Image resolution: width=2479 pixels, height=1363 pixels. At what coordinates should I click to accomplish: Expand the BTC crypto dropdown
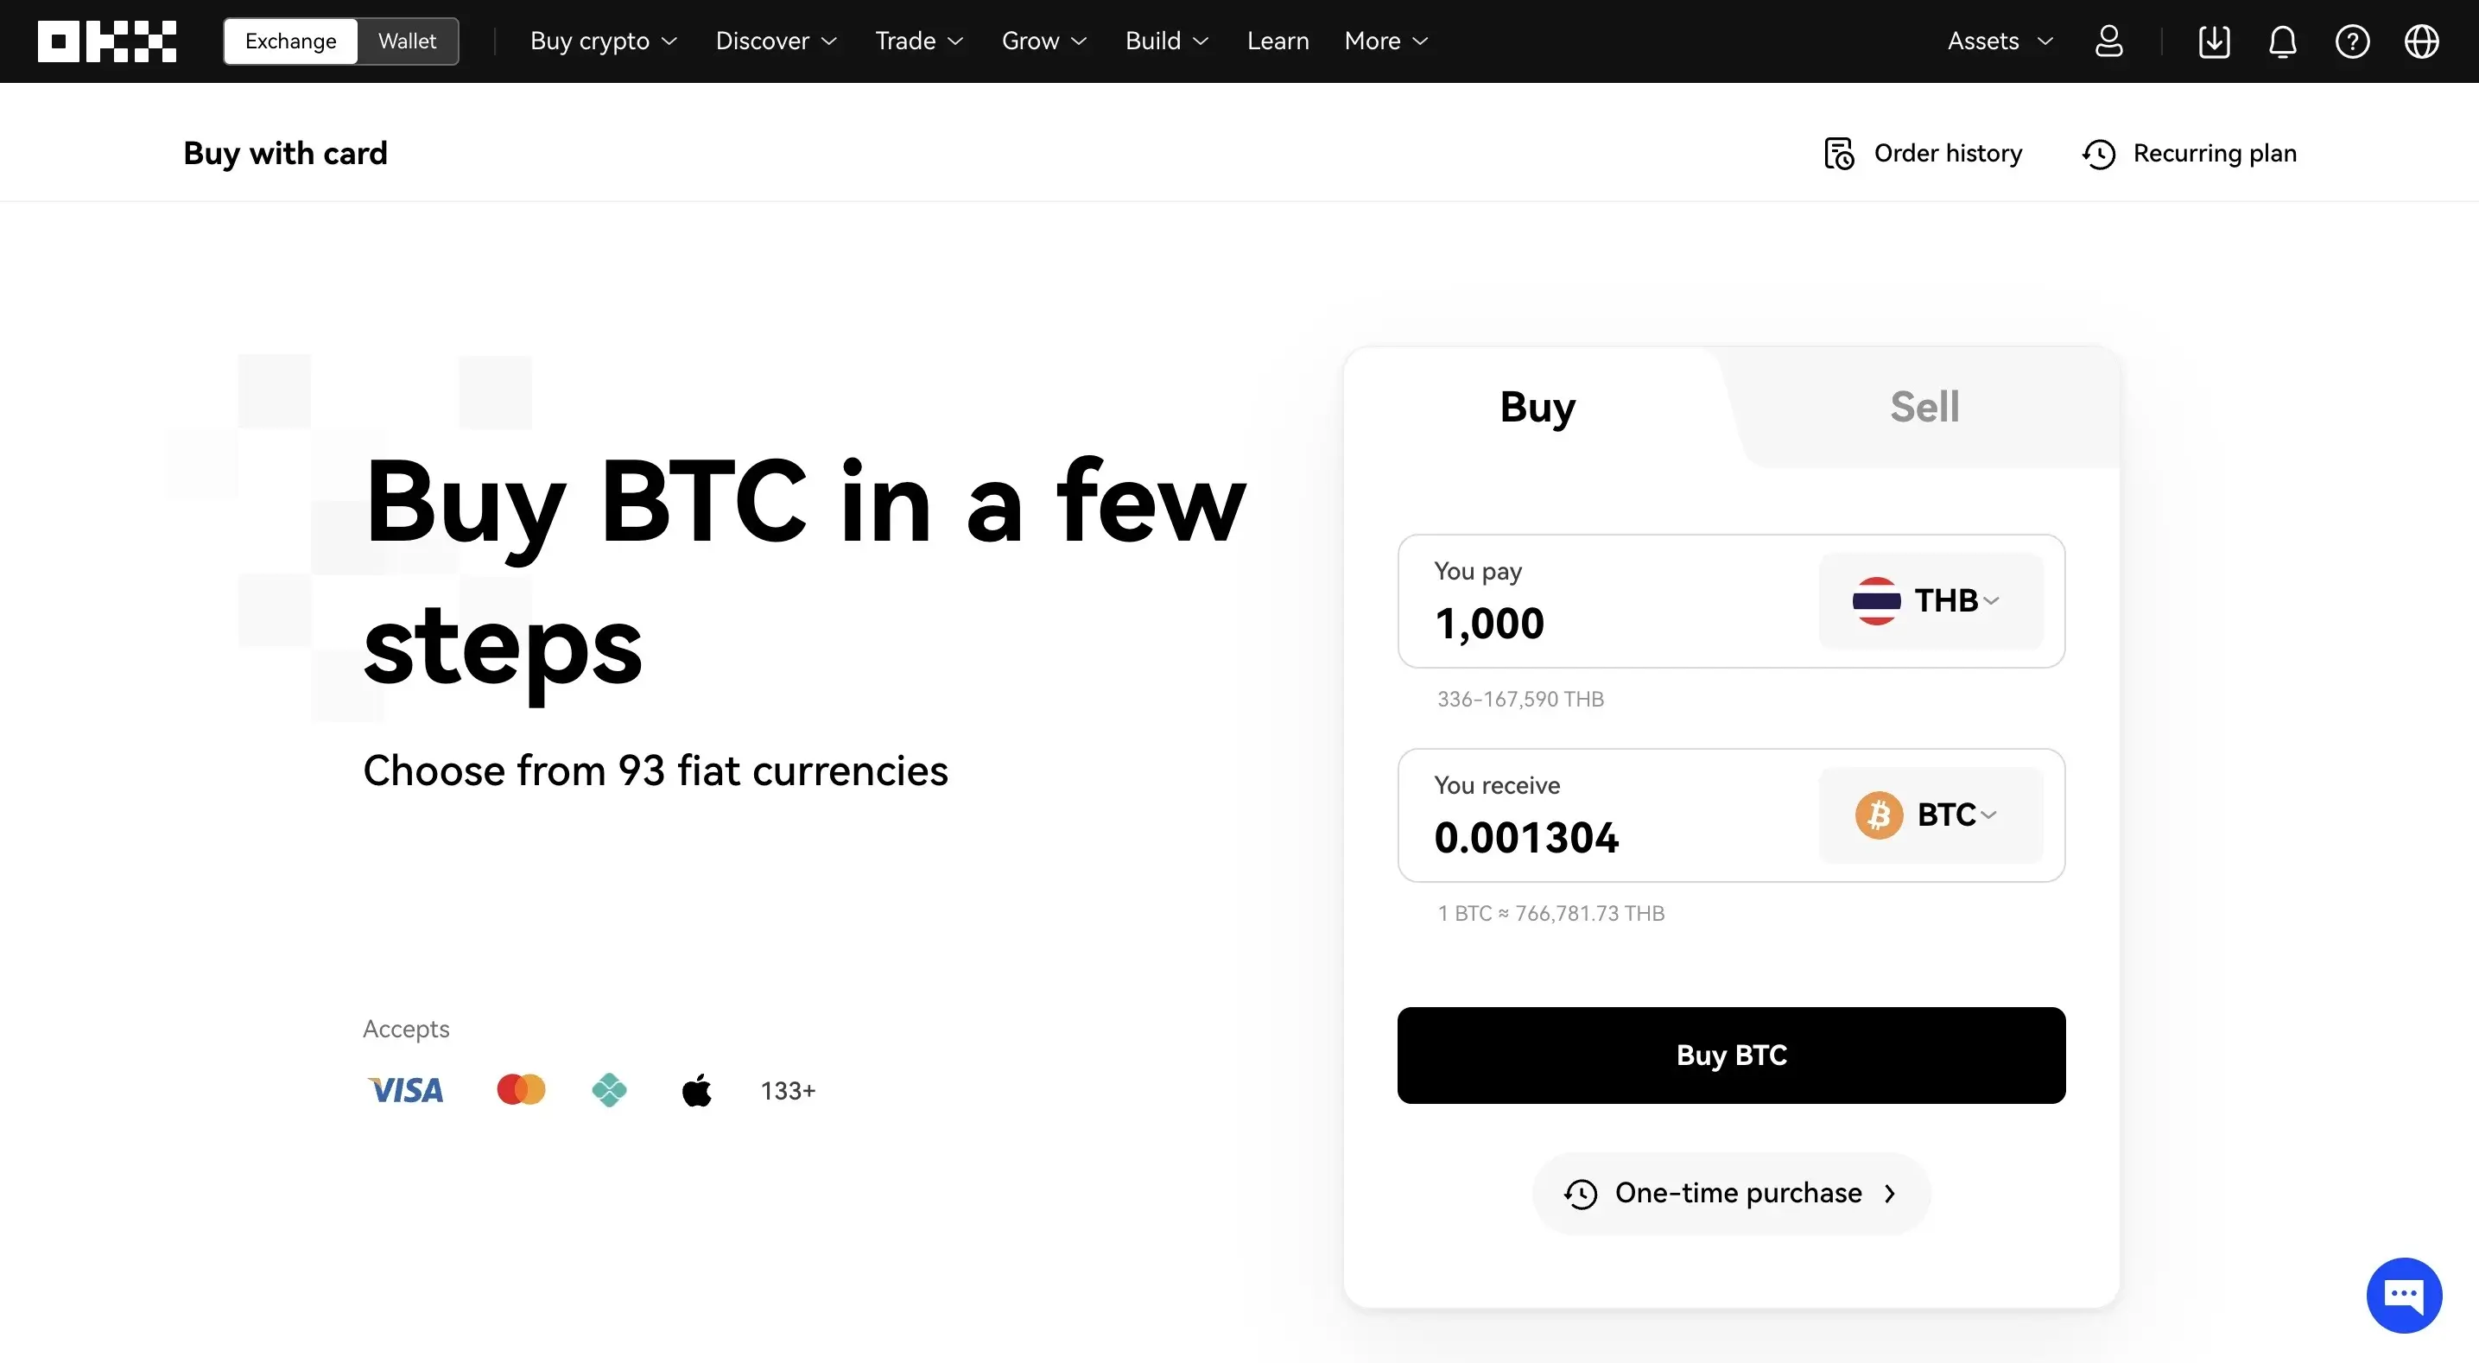tap(1930, 815)
